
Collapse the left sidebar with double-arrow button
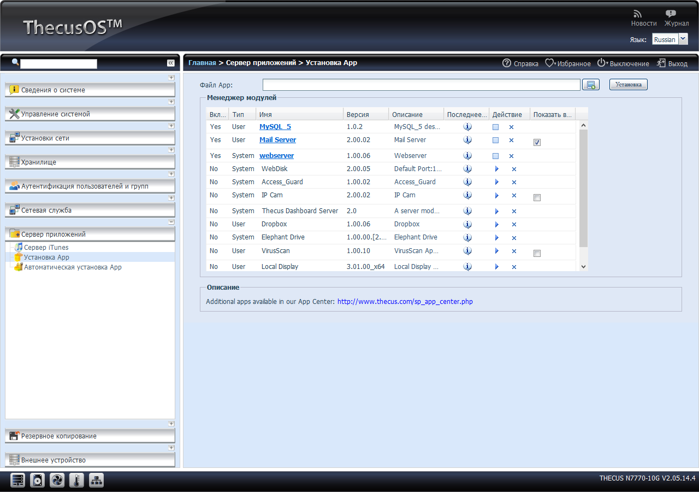[170, 63]
